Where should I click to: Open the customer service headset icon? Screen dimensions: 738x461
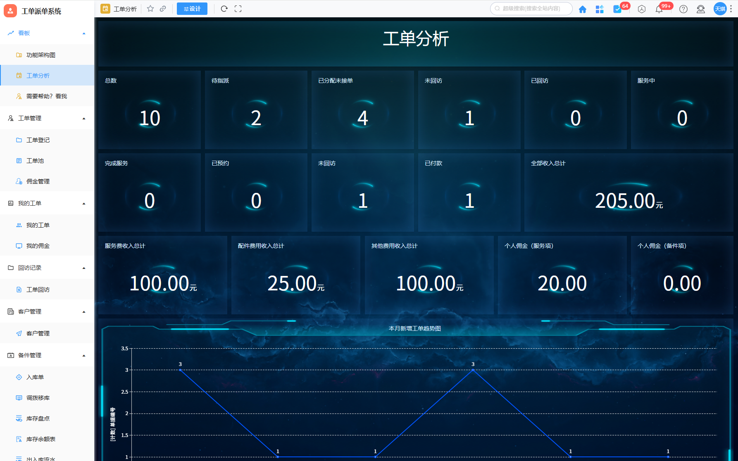click(701, 9)
